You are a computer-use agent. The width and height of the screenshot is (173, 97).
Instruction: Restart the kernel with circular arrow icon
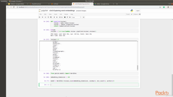point(67,17)
